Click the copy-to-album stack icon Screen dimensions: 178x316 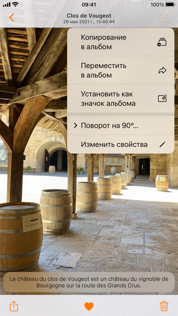point(162,42)
